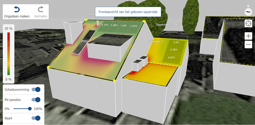This screenshot has height=125, width=255.
Task: Click the yellow corner node at the roof's top right
Action: click(144, 21)
